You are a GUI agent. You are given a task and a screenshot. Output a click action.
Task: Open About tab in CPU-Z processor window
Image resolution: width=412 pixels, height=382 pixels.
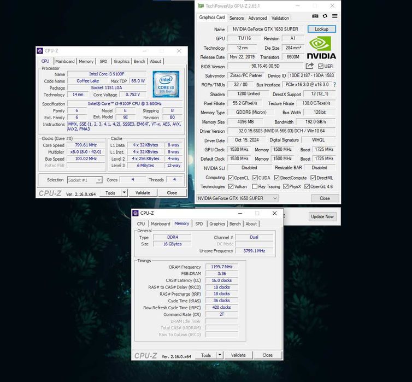pos(156,61)
